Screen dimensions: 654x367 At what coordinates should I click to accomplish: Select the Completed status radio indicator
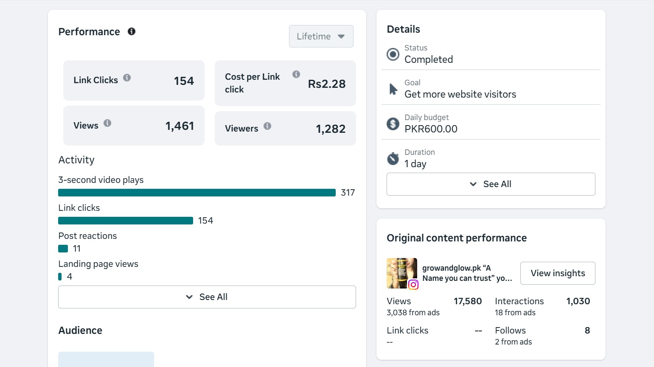click(x=393, y=54)
